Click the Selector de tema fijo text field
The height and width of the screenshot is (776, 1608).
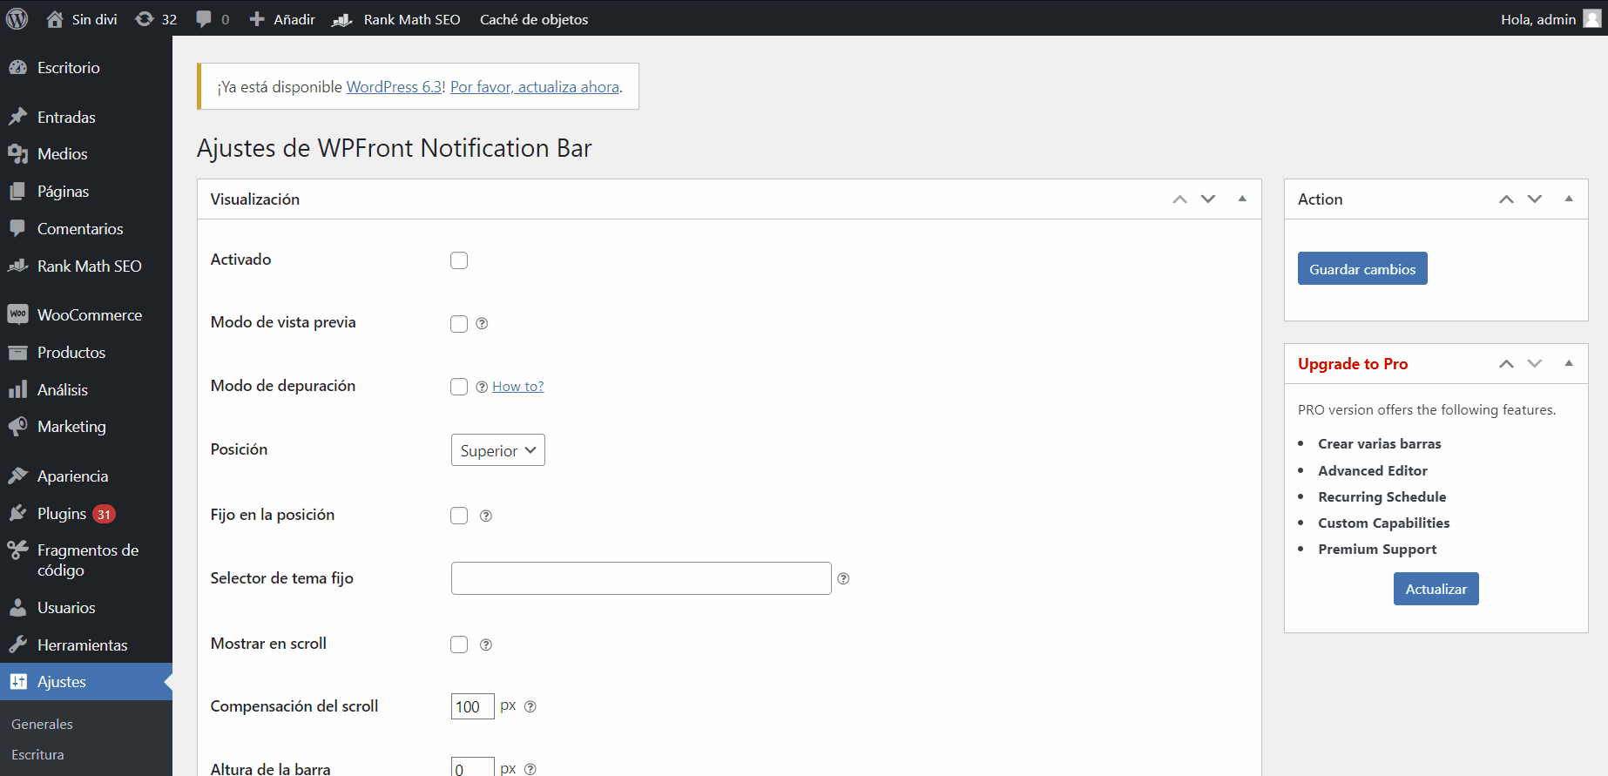coord(641,578)
